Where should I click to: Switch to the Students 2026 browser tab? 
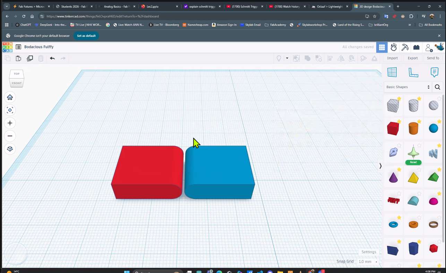pos(74,6)
